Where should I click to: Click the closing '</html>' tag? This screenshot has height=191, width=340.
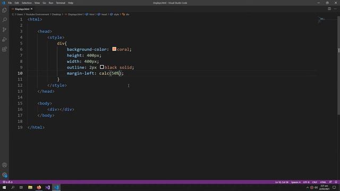(36, 127)
